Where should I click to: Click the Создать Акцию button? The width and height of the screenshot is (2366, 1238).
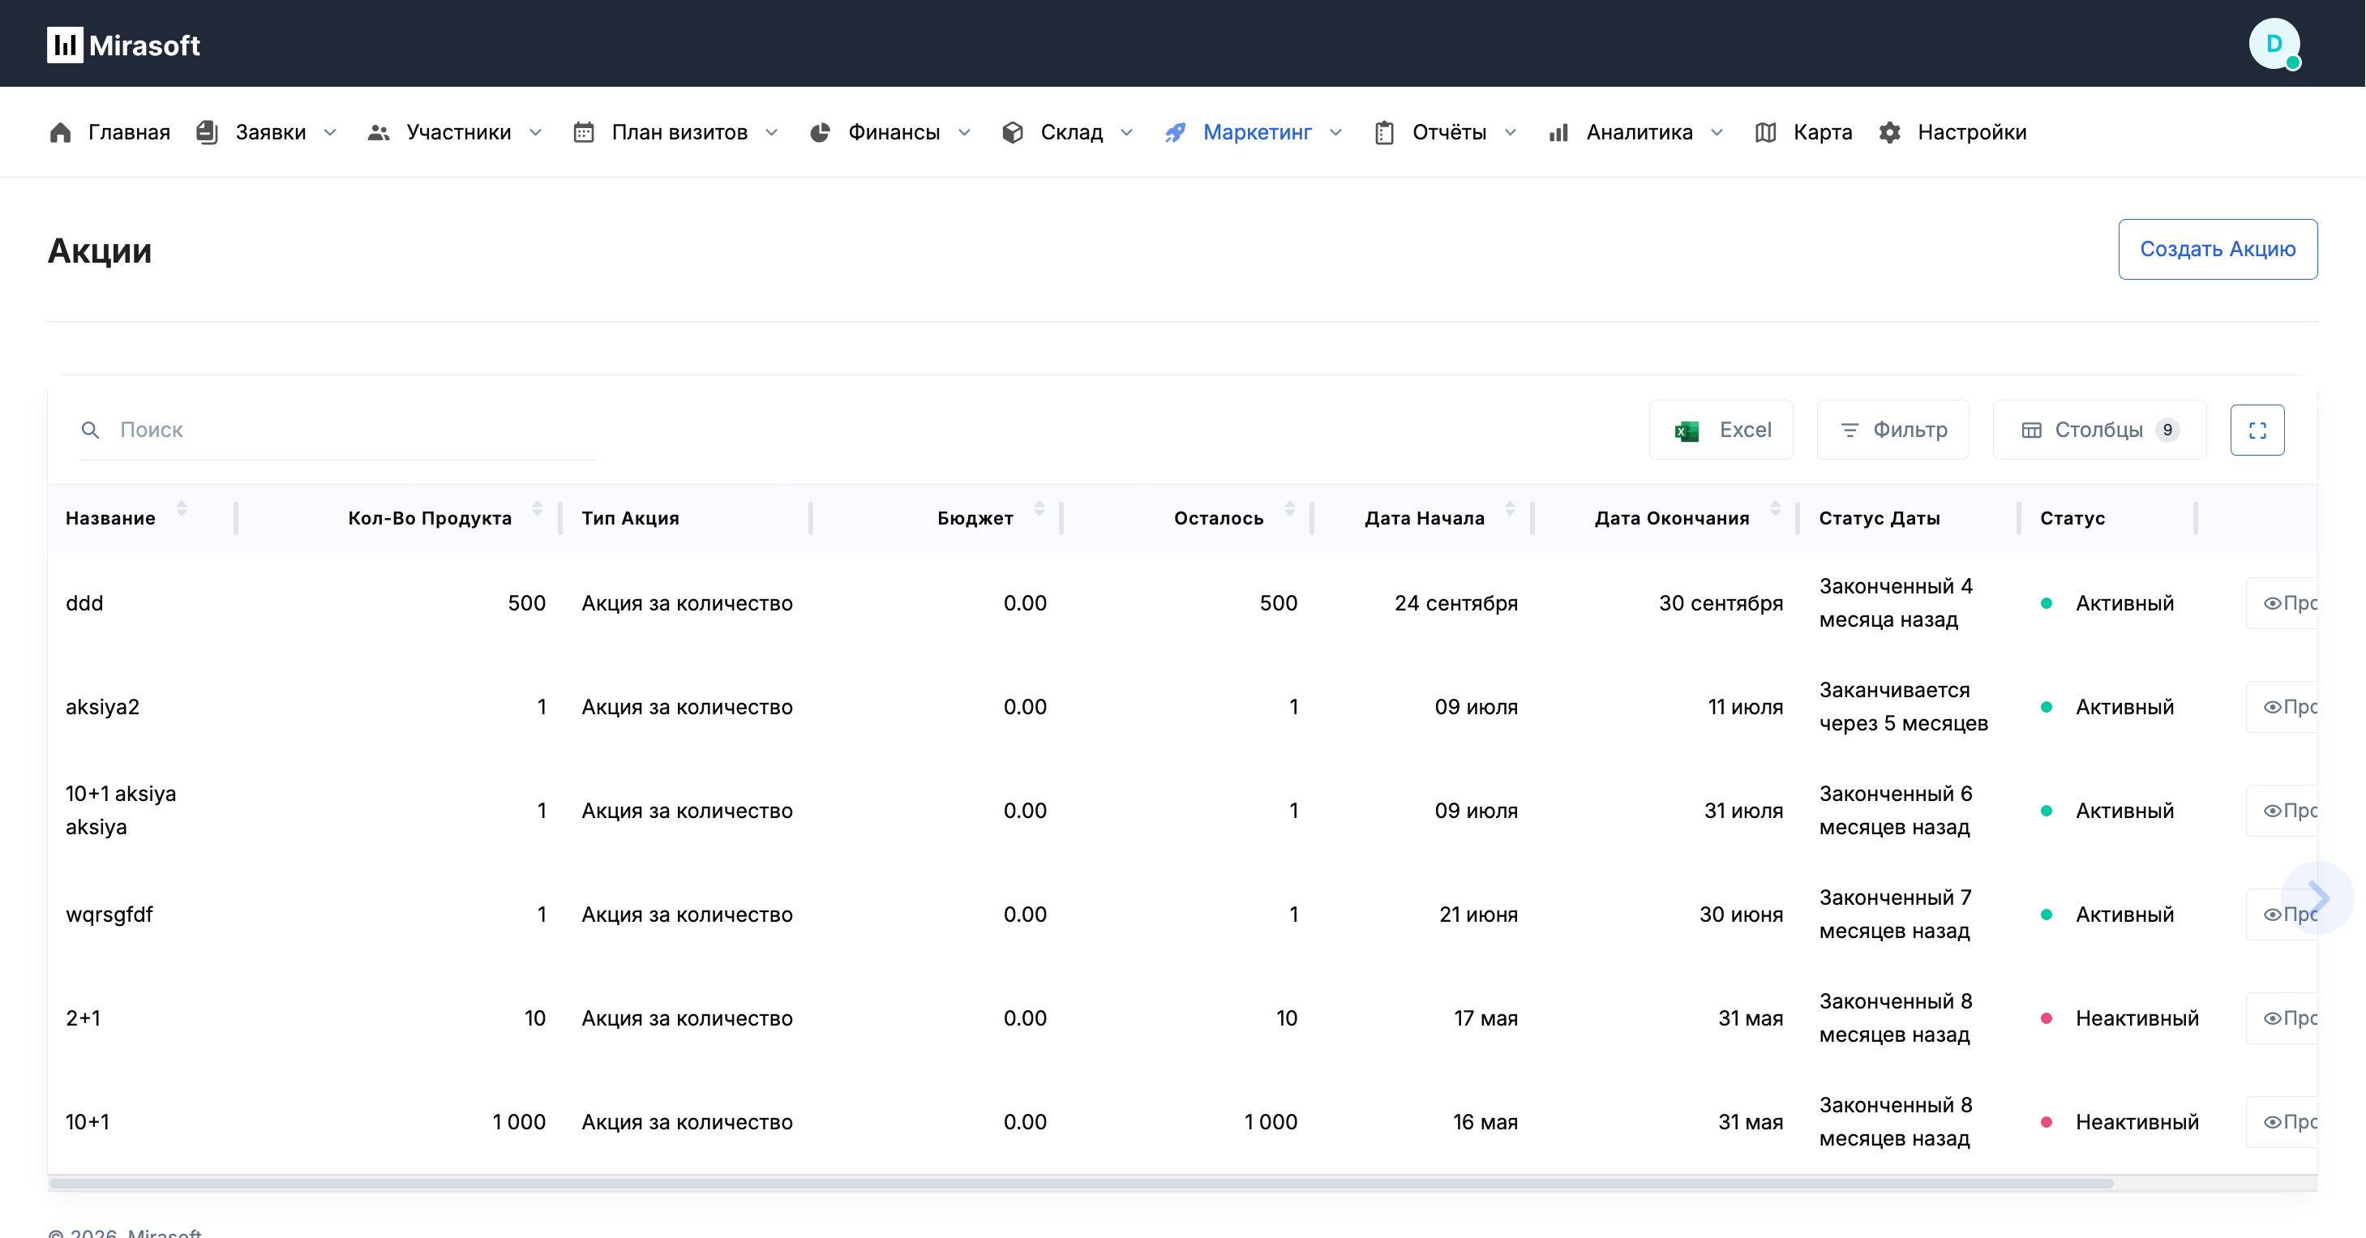click(2216, 249)
